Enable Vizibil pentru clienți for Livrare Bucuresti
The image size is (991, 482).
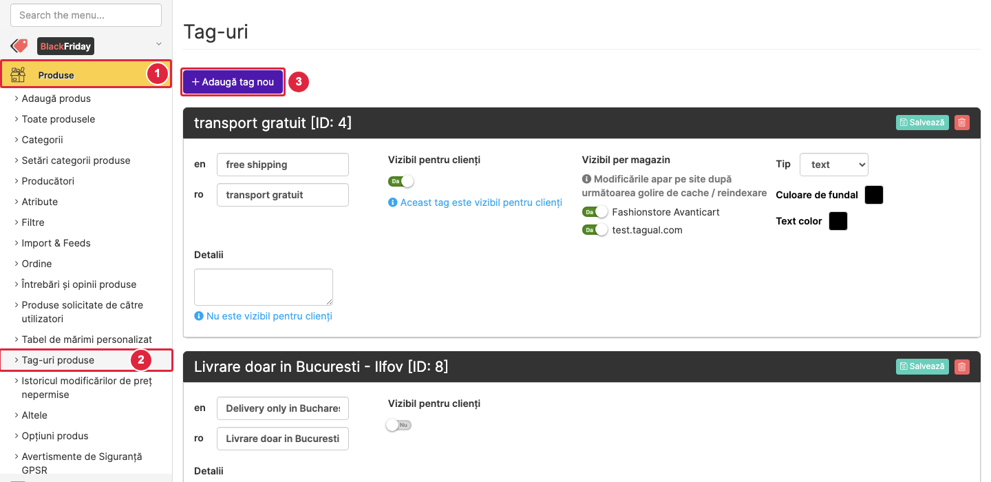point(399,425)
